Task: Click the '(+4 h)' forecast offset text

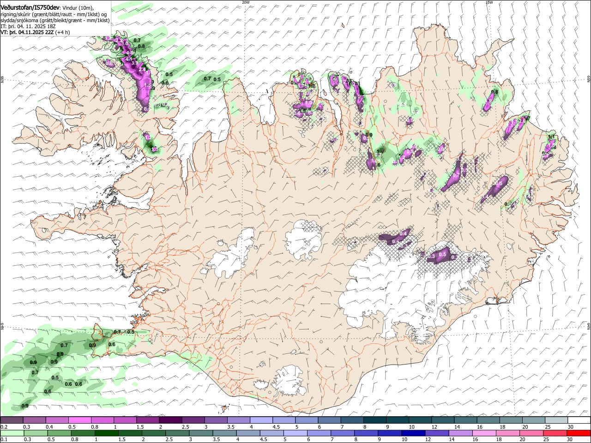Action: 63,32
